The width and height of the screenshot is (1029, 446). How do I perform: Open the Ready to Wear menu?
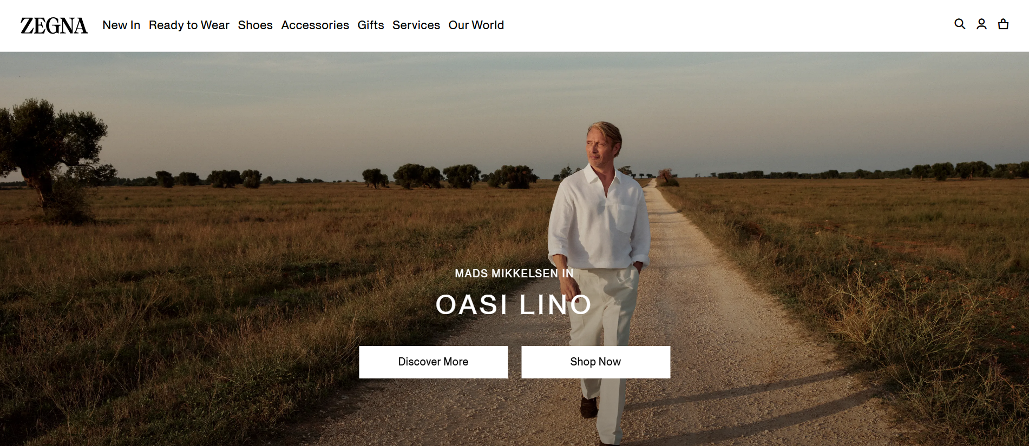click(x=189, y=25)
